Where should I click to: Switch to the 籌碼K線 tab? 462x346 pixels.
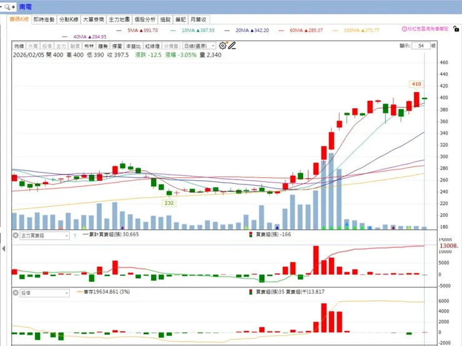click(19, 19)
